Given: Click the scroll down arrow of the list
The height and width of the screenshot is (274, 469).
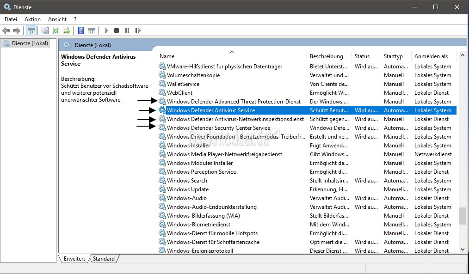Looking at the screenshot, I should (x=463, y=250).
